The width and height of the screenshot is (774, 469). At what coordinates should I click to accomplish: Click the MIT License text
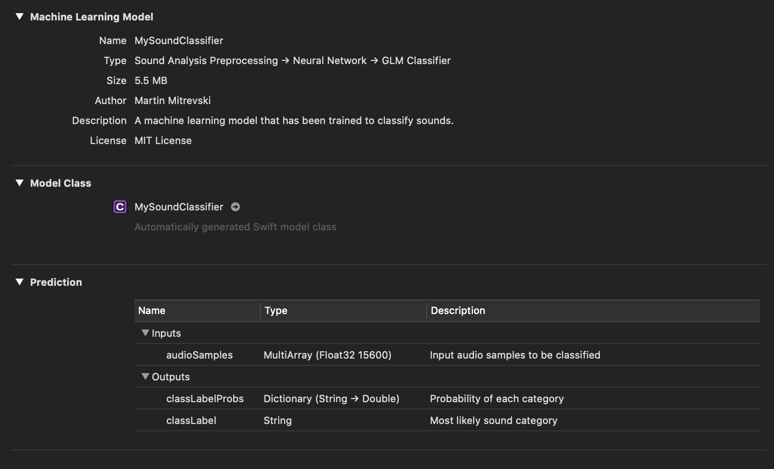[163, 140]
